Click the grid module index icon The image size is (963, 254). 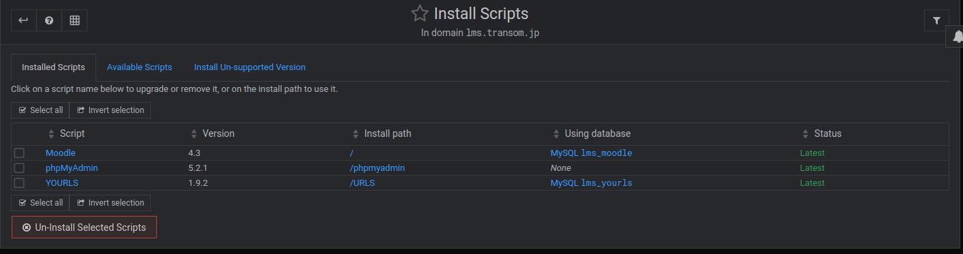coord(74,20)
